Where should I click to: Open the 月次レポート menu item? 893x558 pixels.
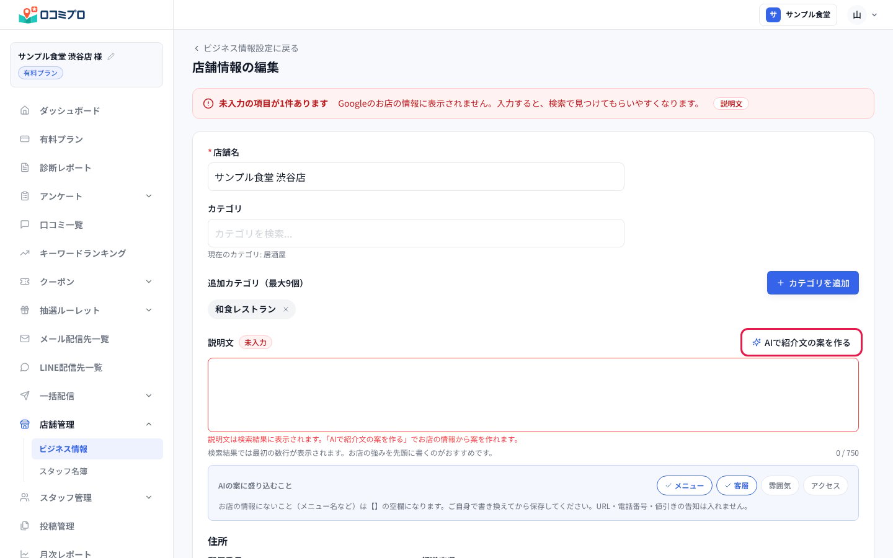(87, 553)
